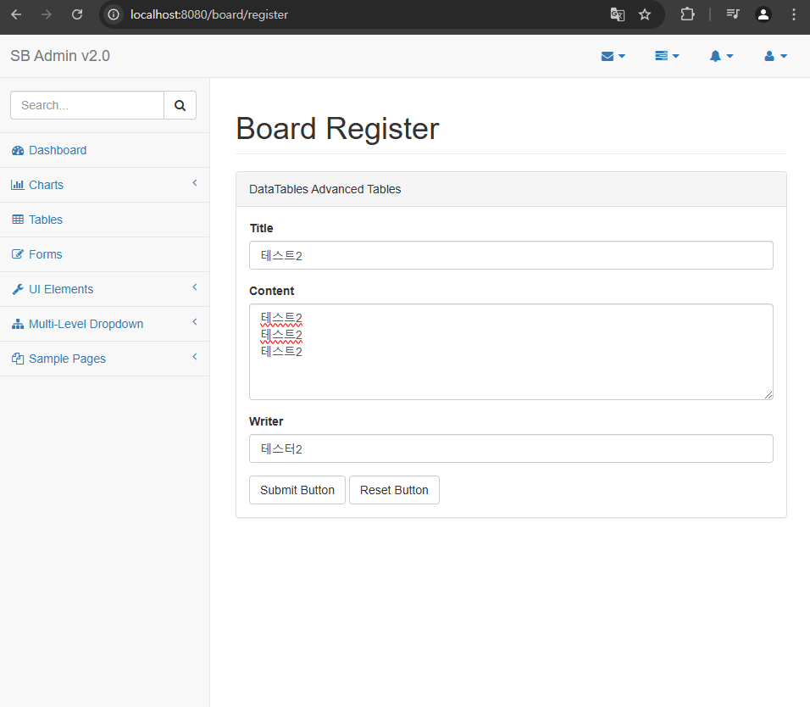The width and height of the screenshot is (810, 707).
Task: Click the sidebar search magnifier button
Action: tap(180, 105)
